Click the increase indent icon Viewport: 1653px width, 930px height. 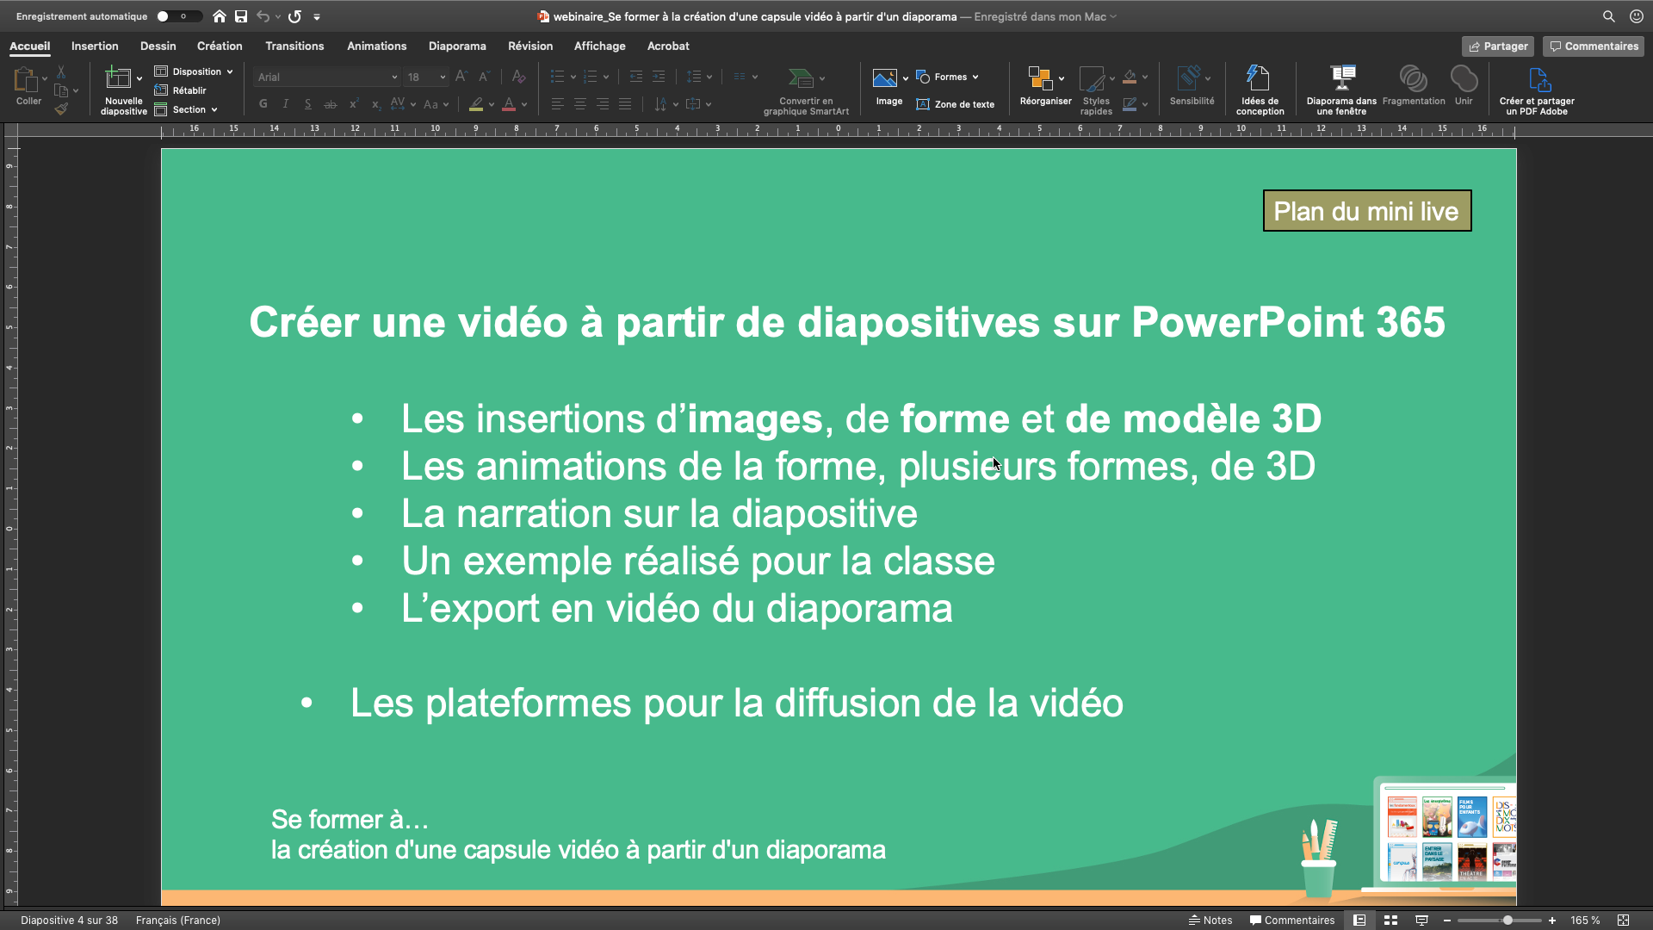click(x=659, y=77)
